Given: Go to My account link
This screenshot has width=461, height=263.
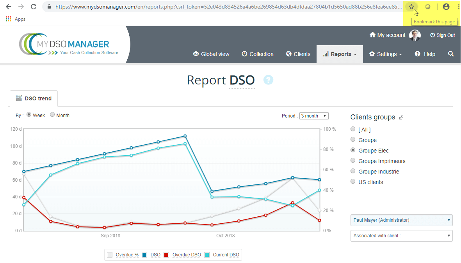Looking at the screenshot, I should [x=387, y=35].
